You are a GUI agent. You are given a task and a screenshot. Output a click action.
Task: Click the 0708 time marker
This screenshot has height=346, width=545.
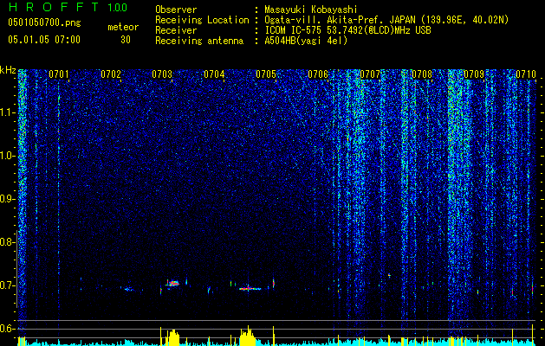(x=422, y=74)
